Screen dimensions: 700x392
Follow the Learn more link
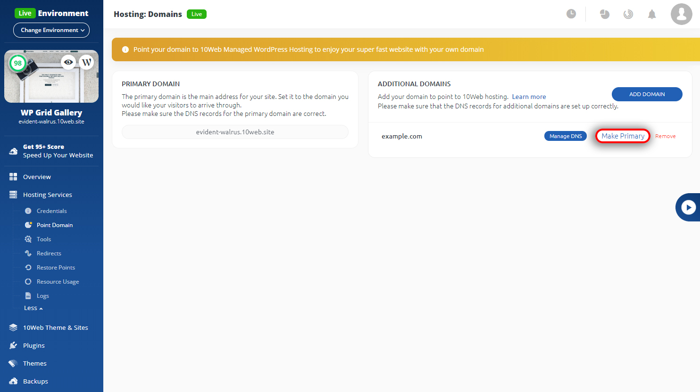[x=529, y=97]
